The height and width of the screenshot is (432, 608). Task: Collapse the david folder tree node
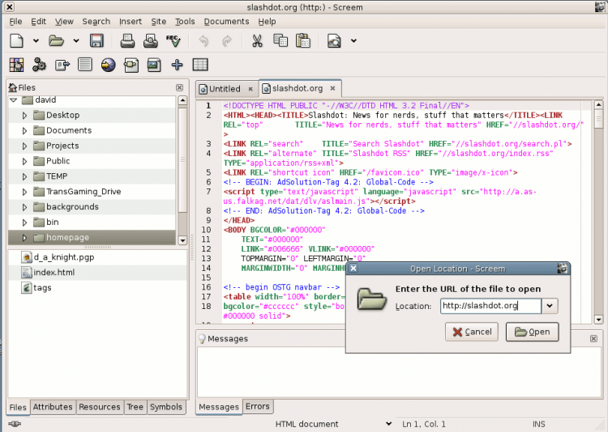pyautogui.click(x=14, y=100)
